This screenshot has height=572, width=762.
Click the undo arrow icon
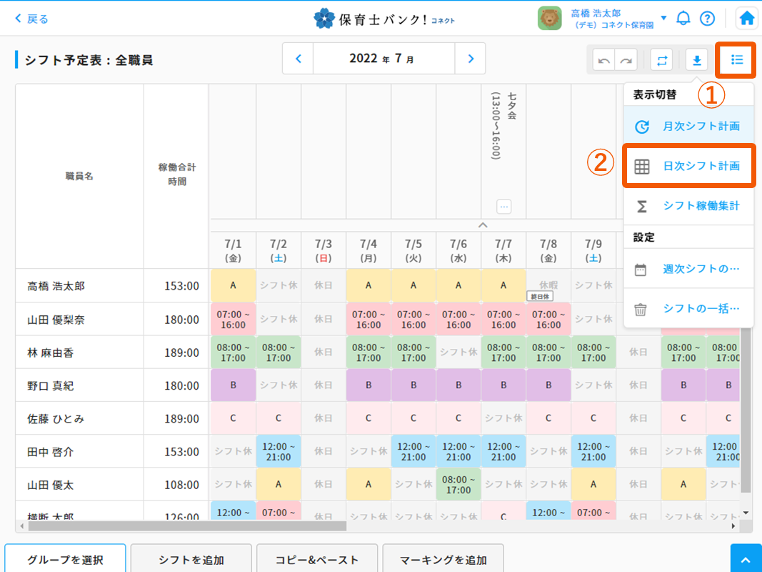coord(604,61)
